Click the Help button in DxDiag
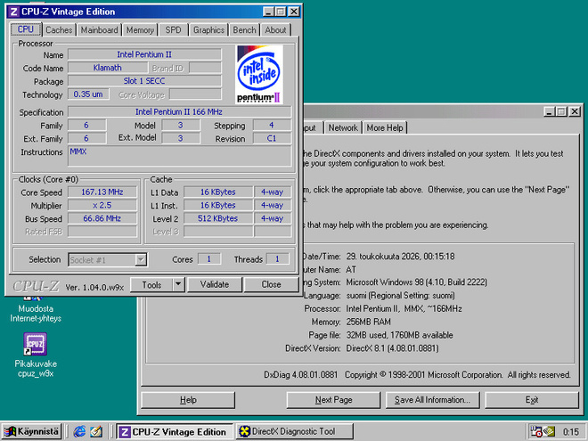 [x=188, y=400]
